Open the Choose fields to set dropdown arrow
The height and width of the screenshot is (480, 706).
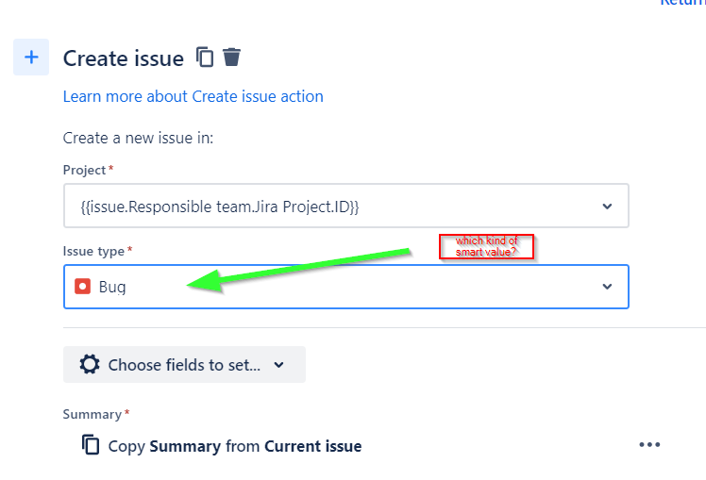click(x=279, y=365)
